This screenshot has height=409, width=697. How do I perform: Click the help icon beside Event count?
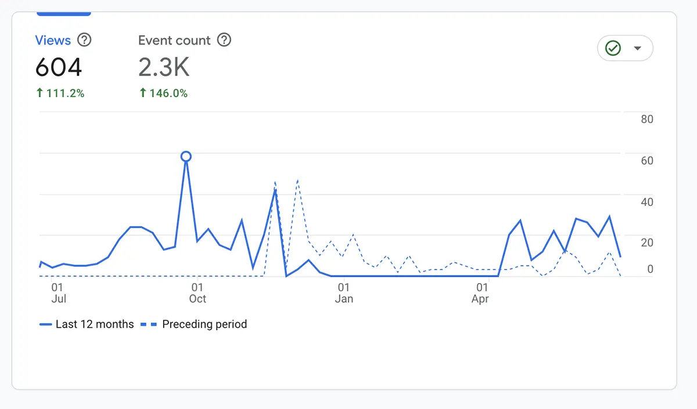[224, 40]
